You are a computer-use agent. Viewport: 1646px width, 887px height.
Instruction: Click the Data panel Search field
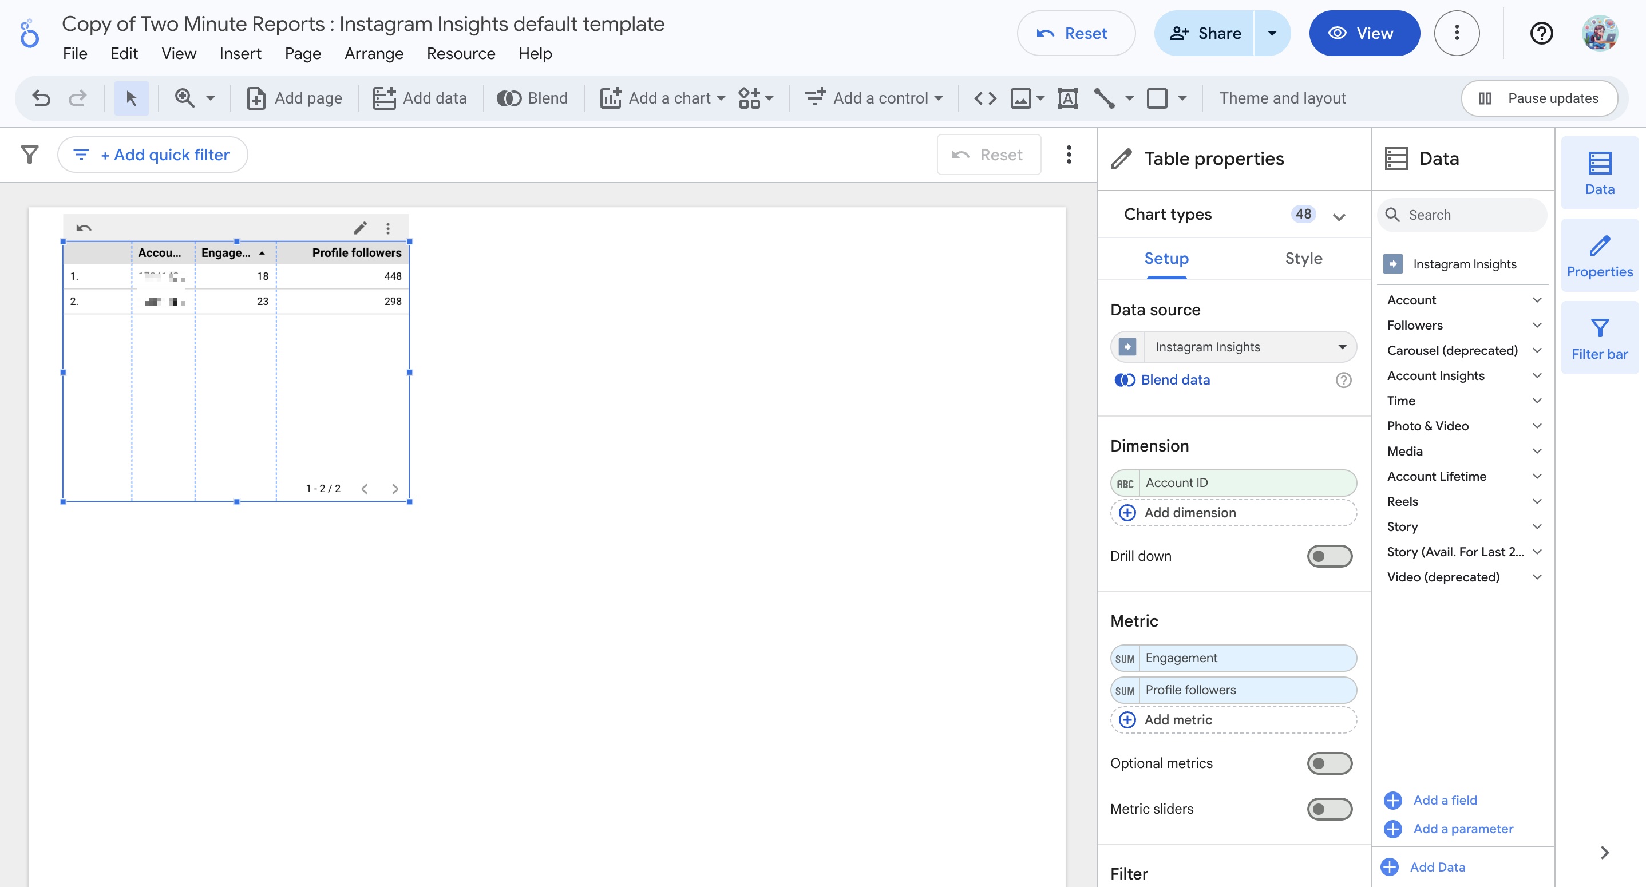1463,215
